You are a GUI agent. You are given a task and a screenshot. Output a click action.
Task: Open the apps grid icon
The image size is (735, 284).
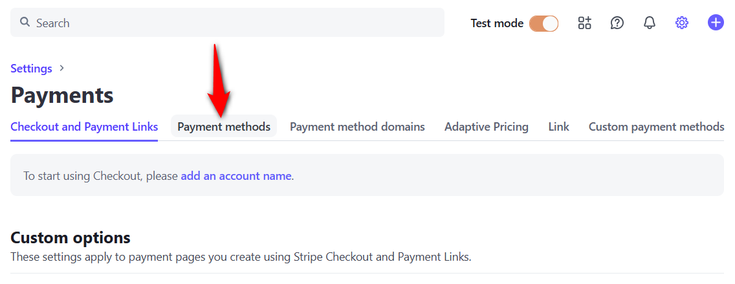coord(584,23)
